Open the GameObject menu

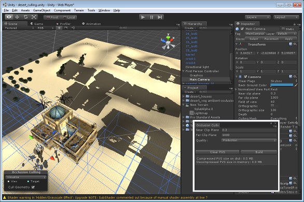[42, 10]
